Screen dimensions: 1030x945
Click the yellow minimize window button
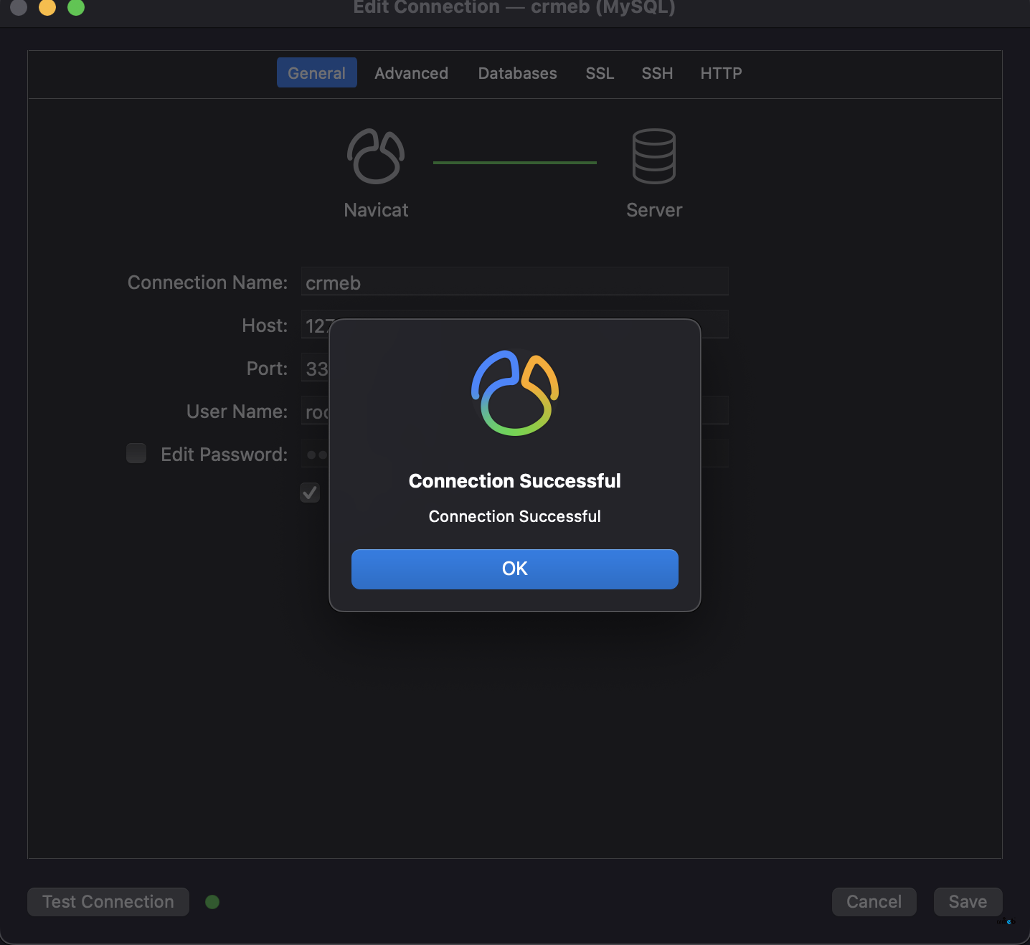pyautogui.click(x=47, y=7)
